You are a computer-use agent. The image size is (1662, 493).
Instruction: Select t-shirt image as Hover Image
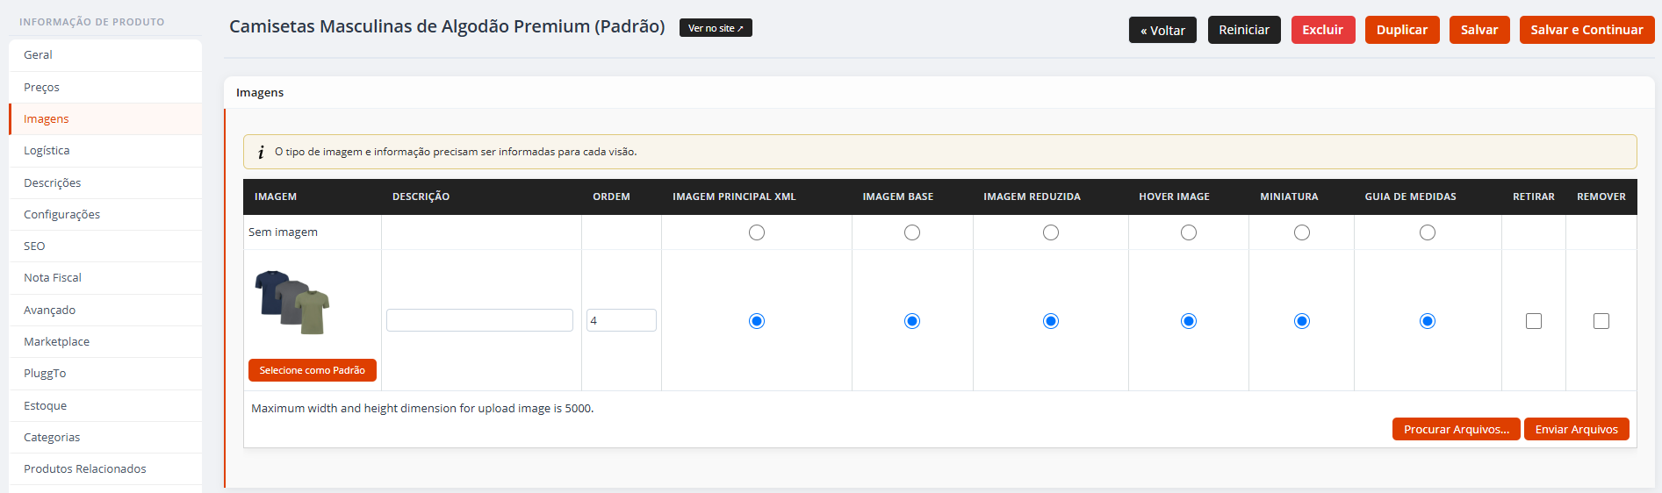[x=1189, y=321]
